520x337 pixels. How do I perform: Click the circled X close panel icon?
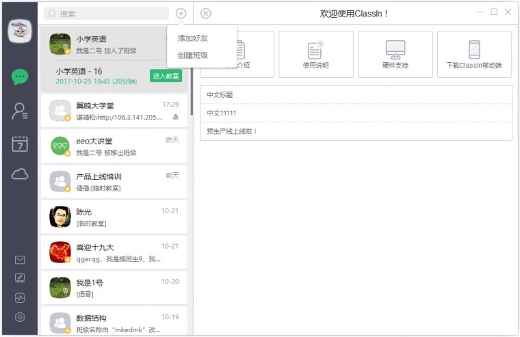coord(206,14)
